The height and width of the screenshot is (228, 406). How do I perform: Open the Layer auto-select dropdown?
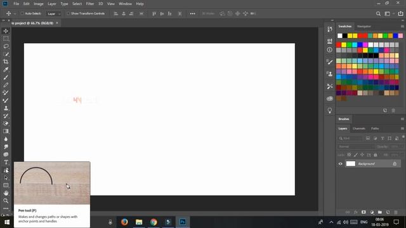[x=53, y=14]
